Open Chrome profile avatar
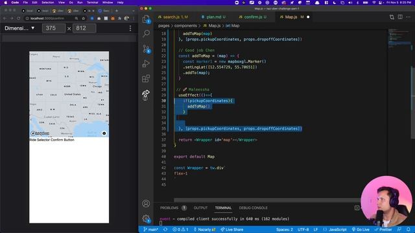 [126, 18]
